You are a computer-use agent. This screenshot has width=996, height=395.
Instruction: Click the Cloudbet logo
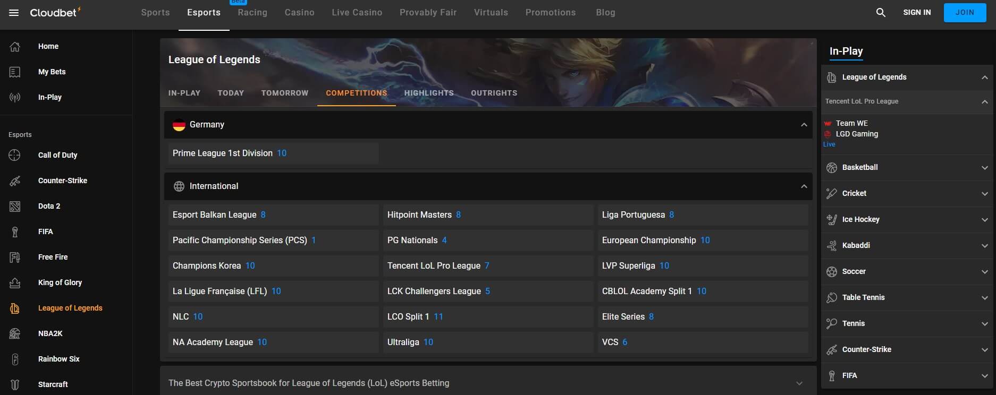coord(55,12)
